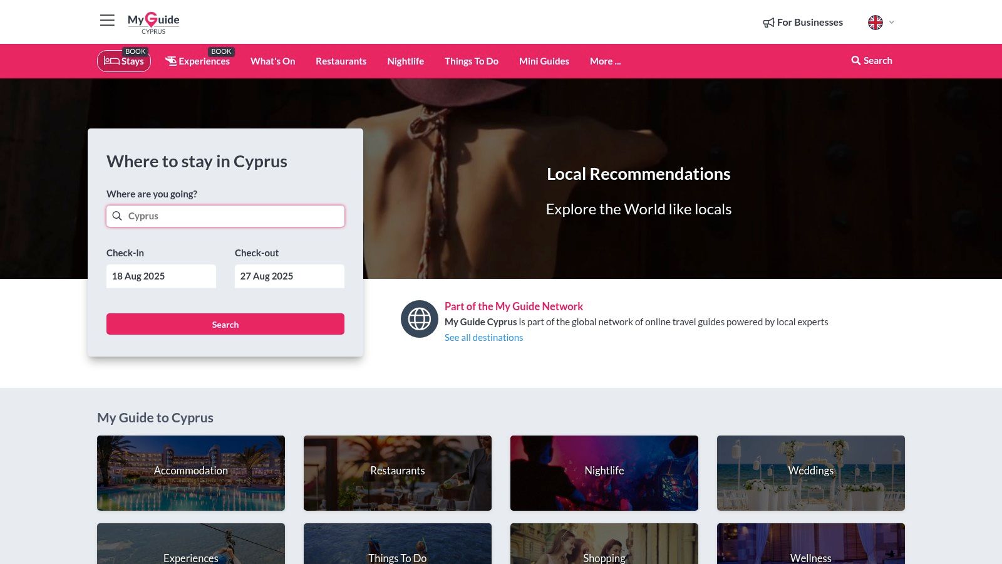Go to the What's On tab
Viewport: 1002px width, 564px height.
point(272,61)
